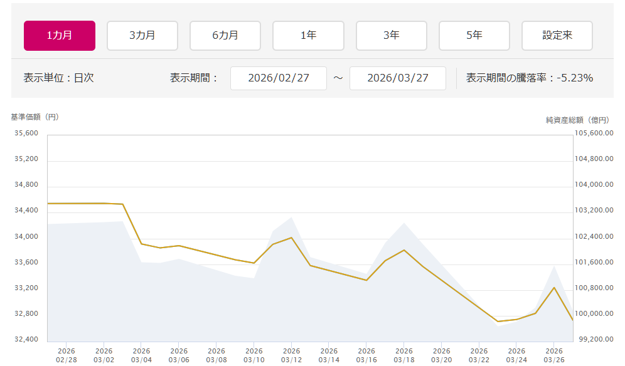
Task: Display data since inception with 設定来
Action: [557, 36]
